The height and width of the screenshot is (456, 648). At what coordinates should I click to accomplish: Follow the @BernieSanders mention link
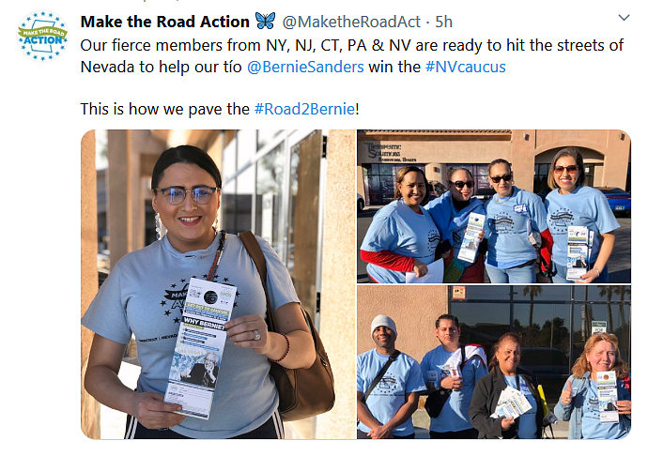305,67
